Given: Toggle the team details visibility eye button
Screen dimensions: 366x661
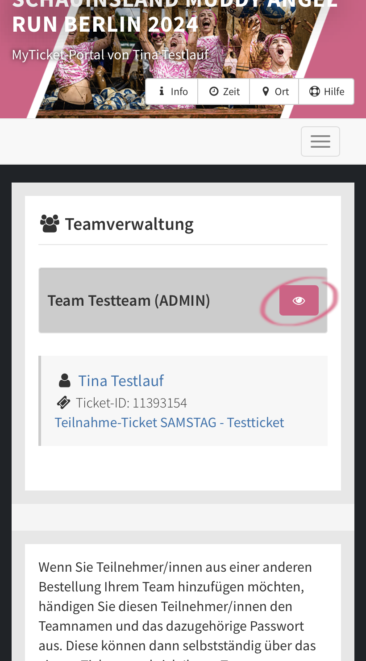Looking at the screenshot, I should pyautogui.click(x=299, y=299).
